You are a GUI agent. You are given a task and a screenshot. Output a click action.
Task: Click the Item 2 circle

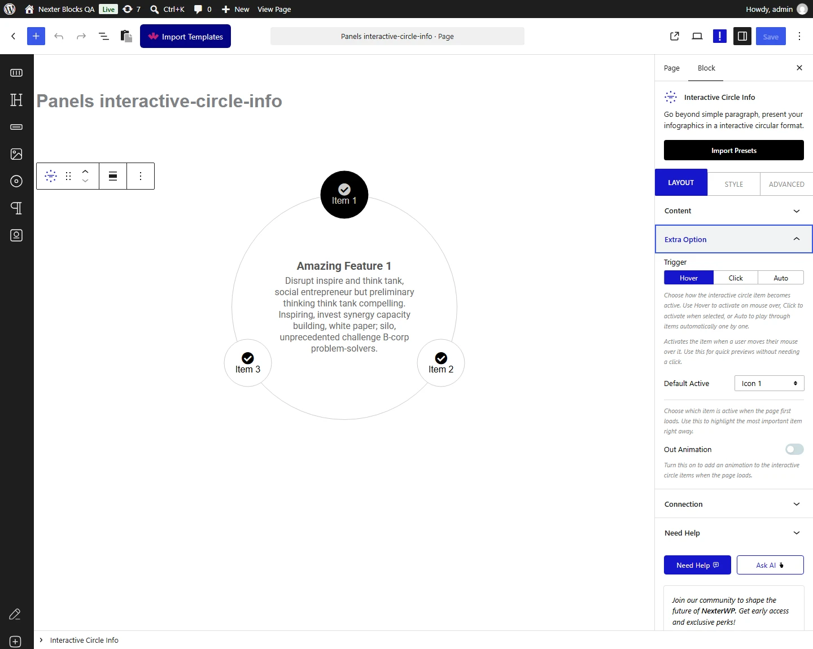[x=441, y=363]
